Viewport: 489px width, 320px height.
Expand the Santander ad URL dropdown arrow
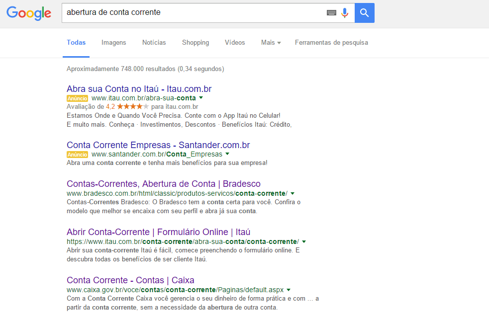point(227,154)
